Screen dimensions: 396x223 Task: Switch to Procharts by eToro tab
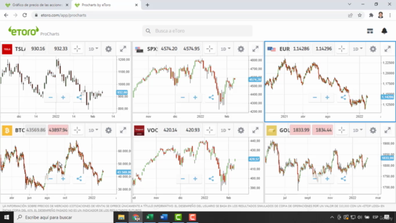tap(106, 5)
